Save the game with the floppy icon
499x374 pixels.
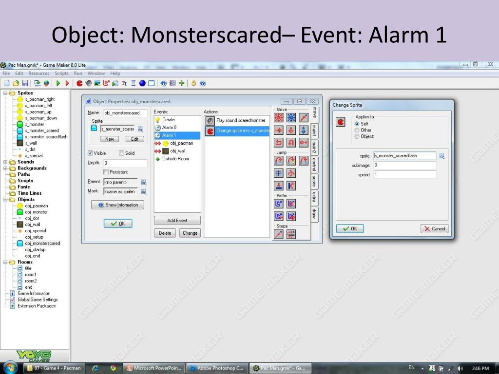[x=25, y=83]
